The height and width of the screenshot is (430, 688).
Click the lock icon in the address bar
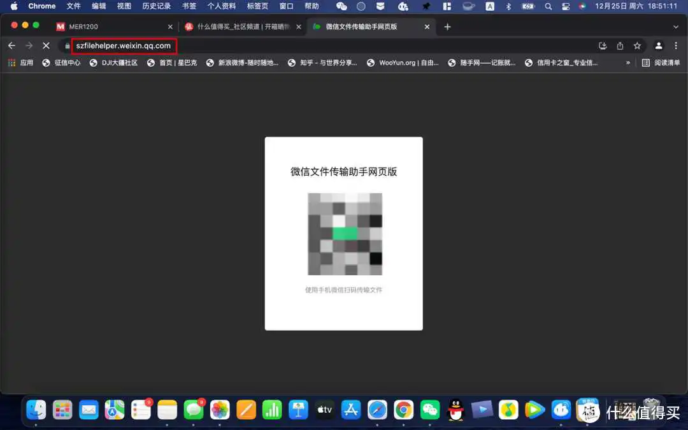(x=67, y=46)
